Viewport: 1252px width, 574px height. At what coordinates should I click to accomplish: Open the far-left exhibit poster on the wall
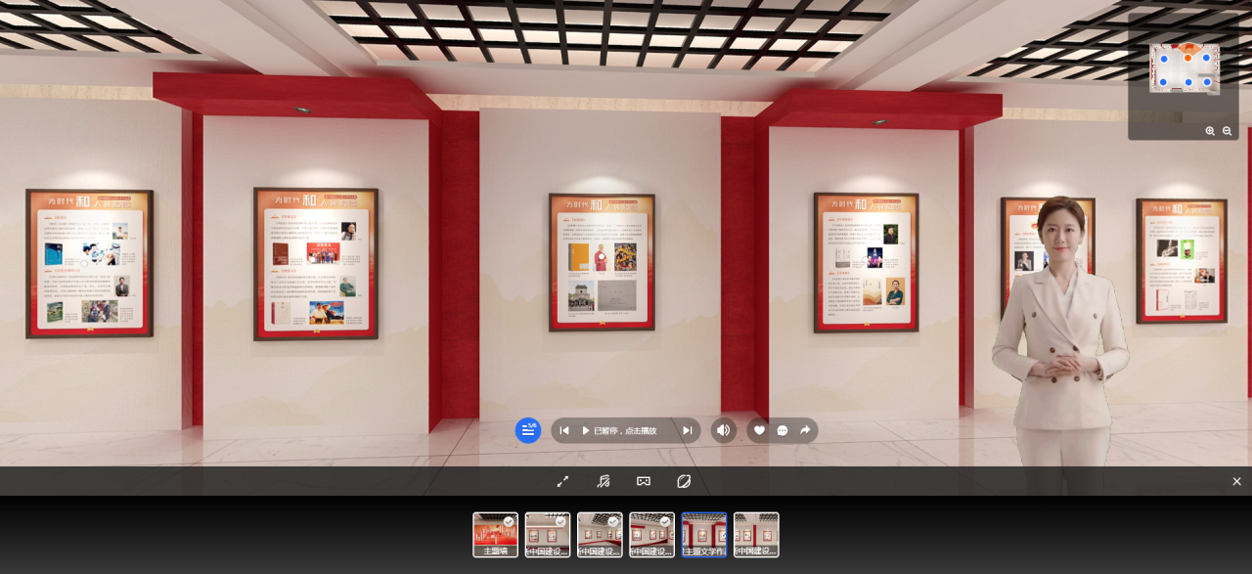(90, 263)
